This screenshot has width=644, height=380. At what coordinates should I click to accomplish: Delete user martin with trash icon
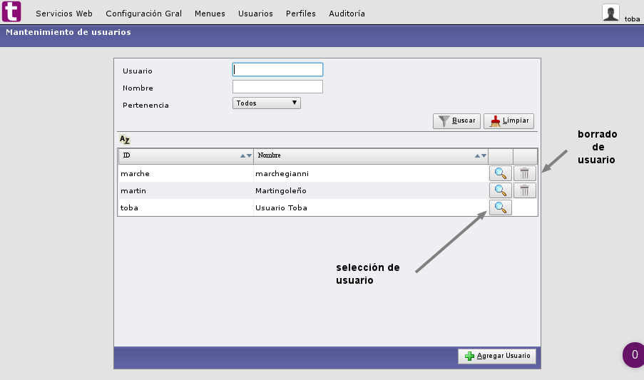tap(525, 190)
